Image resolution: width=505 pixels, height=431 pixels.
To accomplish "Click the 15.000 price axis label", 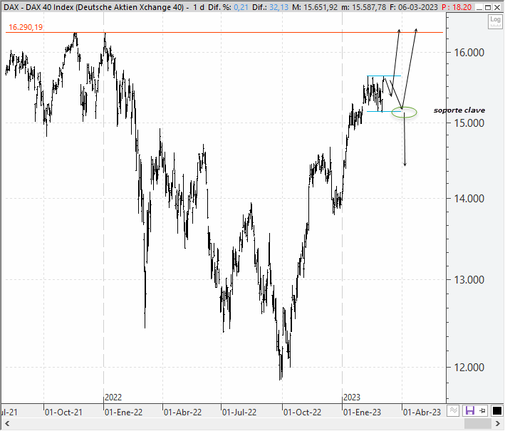I will tap(469, 123).
